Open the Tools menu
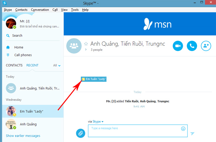 [x=75, y=10]
